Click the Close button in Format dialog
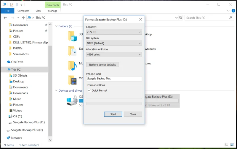Screen dimensions: 237x149 (133, 114)
